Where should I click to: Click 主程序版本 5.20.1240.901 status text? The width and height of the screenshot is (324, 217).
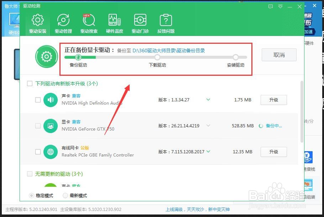[31, 210]
